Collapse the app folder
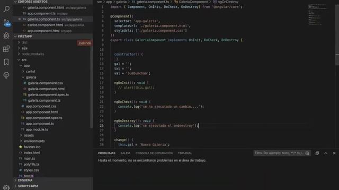Screen dimensions: 339x190 click(x=26, y=65)
